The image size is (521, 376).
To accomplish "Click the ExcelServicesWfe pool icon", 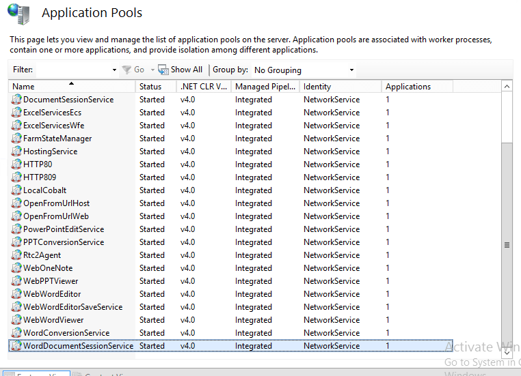I will (x=16, y=126).
